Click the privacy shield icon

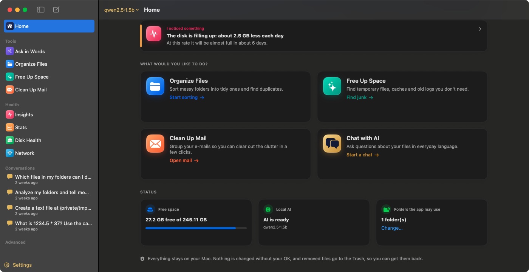tap(142, 259)
